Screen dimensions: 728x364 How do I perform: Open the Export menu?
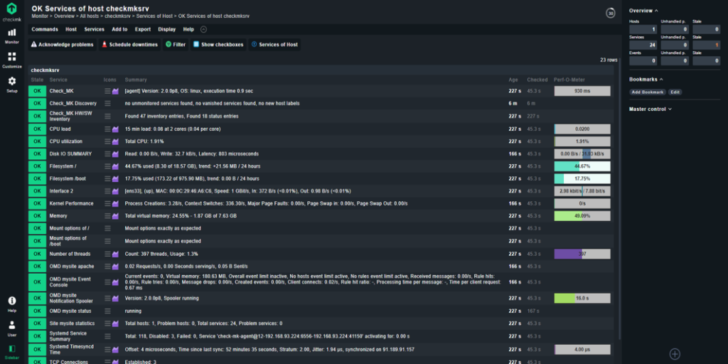[142, 29]
